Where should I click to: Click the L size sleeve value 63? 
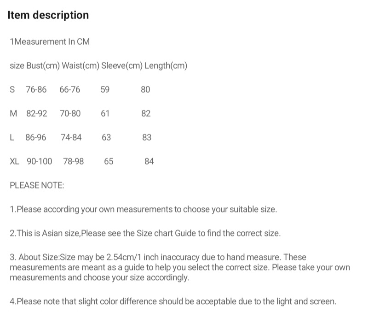coord(106,138)
